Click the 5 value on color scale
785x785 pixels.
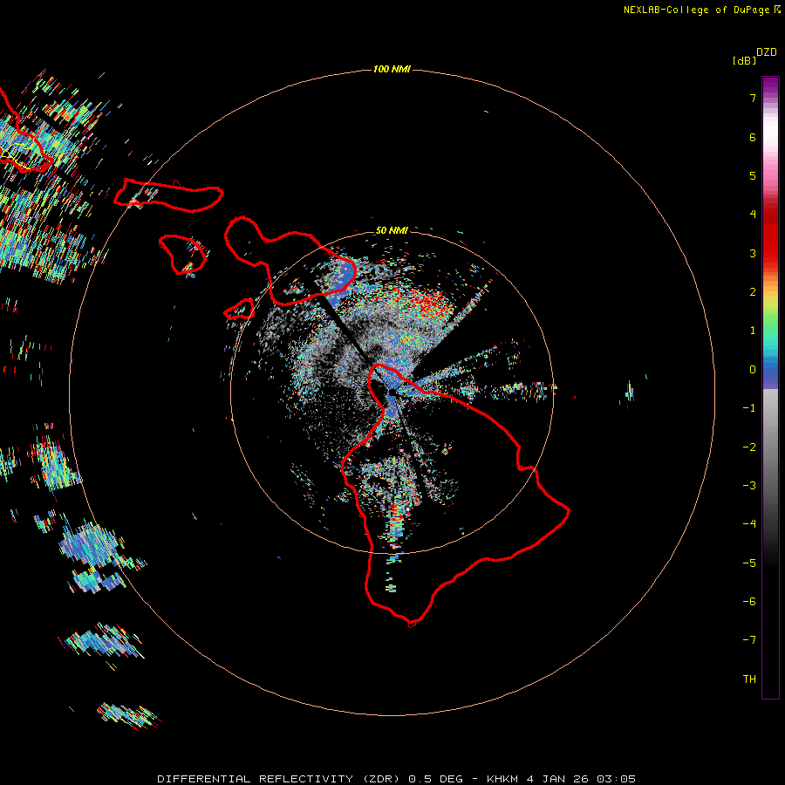point(753,175)
